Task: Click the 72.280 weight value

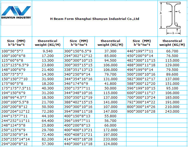Action: tap(48, 111)
